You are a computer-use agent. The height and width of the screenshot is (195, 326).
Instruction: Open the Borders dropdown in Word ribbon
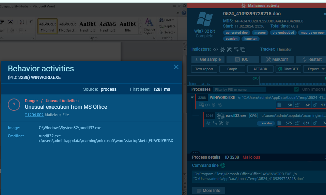(x=23, y=30)
